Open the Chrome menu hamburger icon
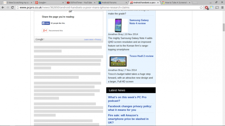 coord(222,8)
